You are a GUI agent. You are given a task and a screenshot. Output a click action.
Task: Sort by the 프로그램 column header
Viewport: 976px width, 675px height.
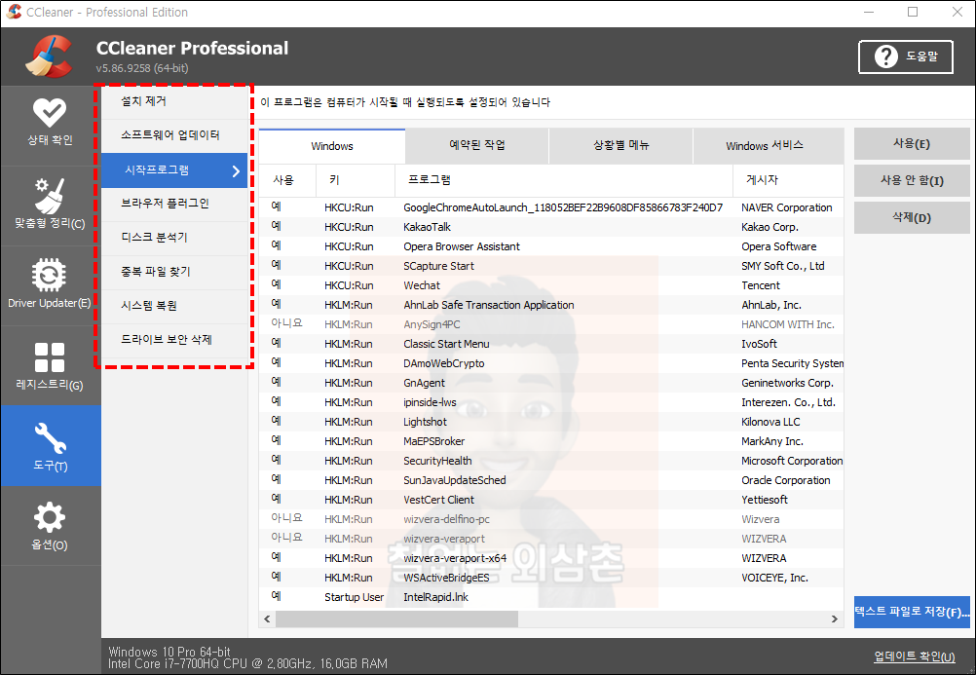tap(564, 180)
